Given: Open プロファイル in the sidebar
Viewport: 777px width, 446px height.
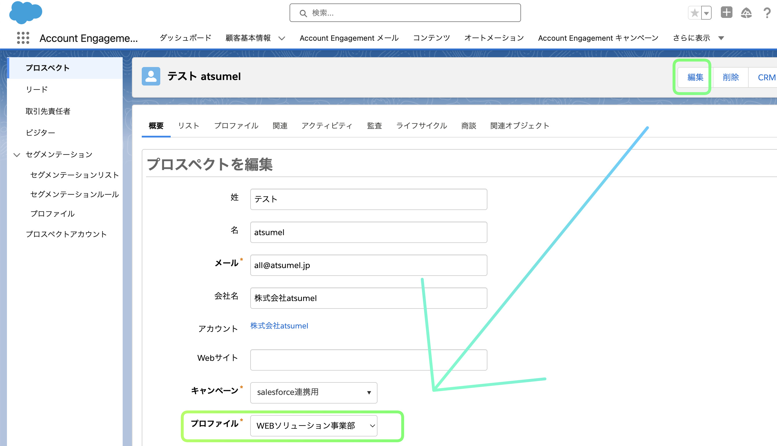Looking at the screenshot, I should pyautogui.click(x=52, y=213).
